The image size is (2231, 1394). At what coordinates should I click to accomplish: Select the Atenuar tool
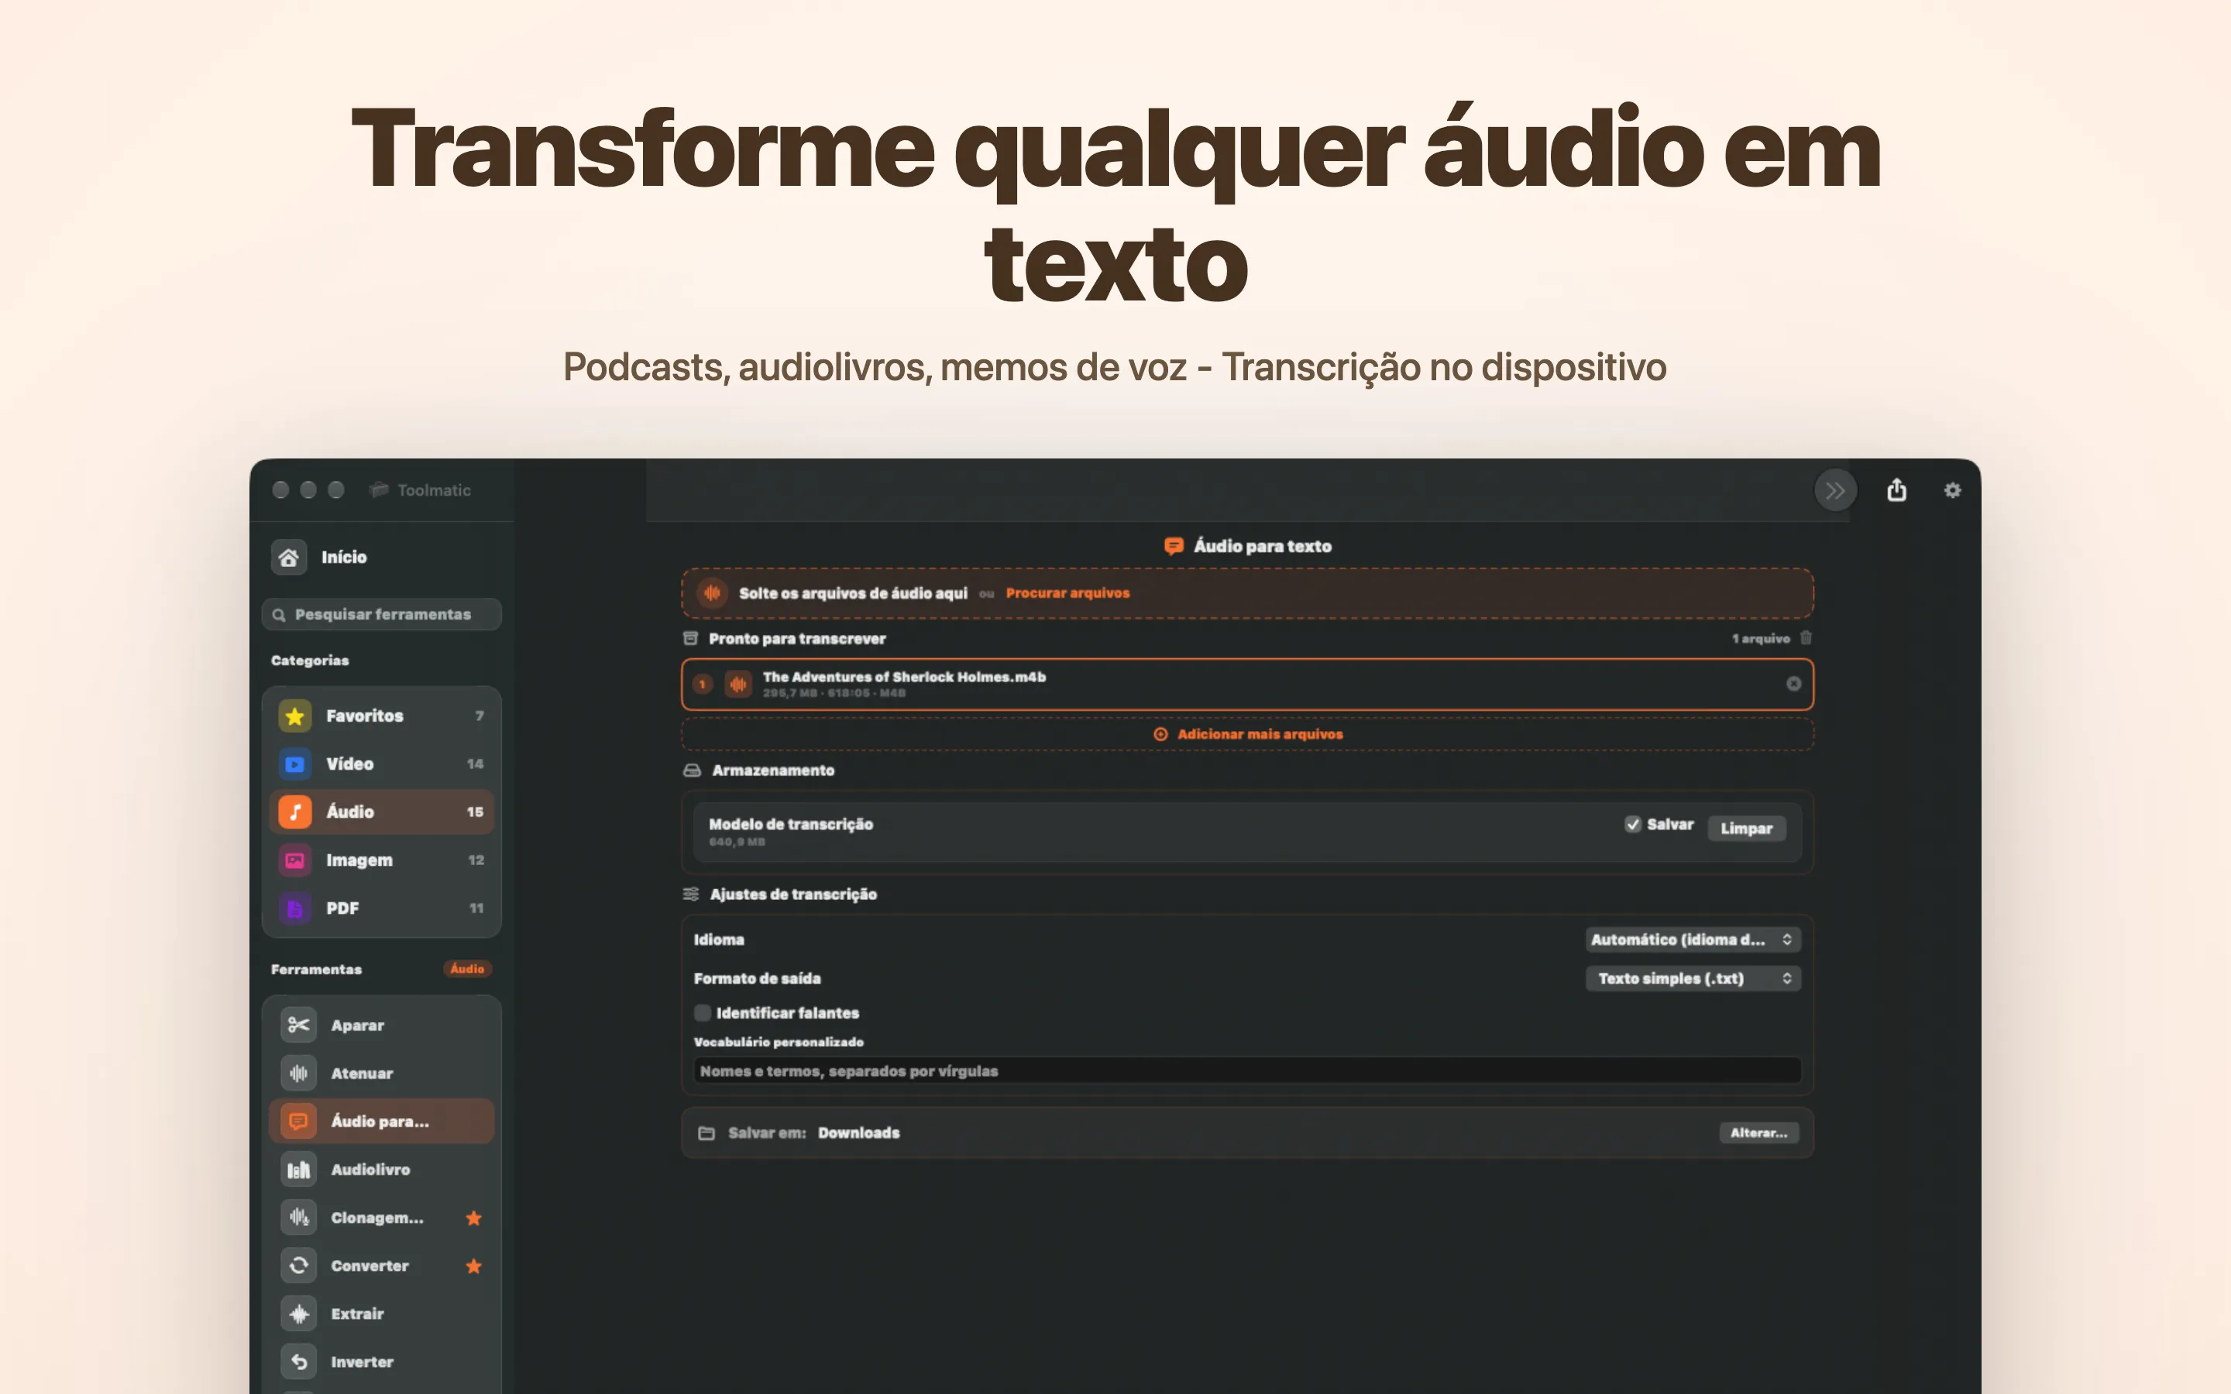click(x=382, y=1073)
